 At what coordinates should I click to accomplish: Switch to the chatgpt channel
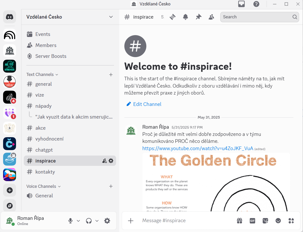pos(70,150)
